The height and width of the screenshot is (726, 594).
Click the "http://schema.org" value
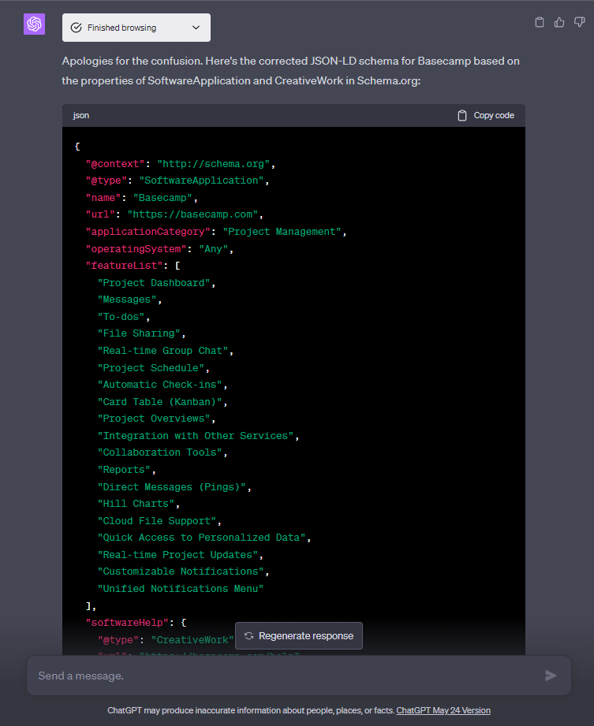coord(214,164)
